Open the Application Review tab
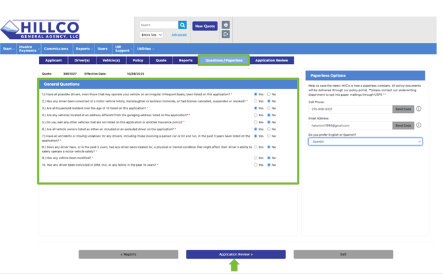This screenshot has height=274, width=443. [271, 60]
